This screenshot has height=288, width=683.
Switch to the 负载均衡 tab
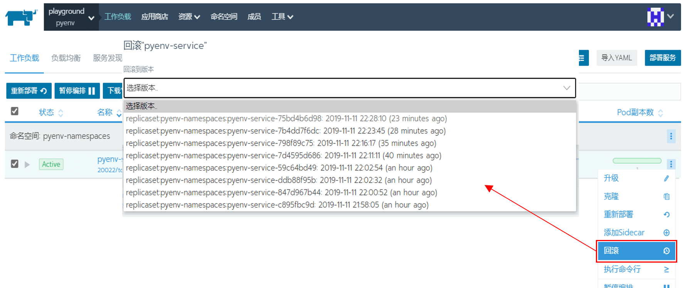[66, 58]
